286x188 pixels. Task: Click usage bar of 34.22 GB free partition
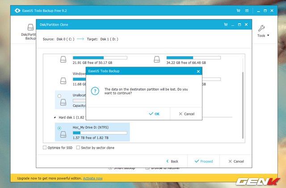click(x=193, y=58)
